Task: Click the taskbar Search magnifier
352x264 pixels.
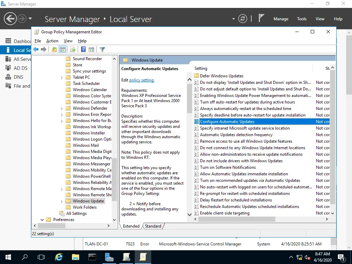Action: pos(25,257)
